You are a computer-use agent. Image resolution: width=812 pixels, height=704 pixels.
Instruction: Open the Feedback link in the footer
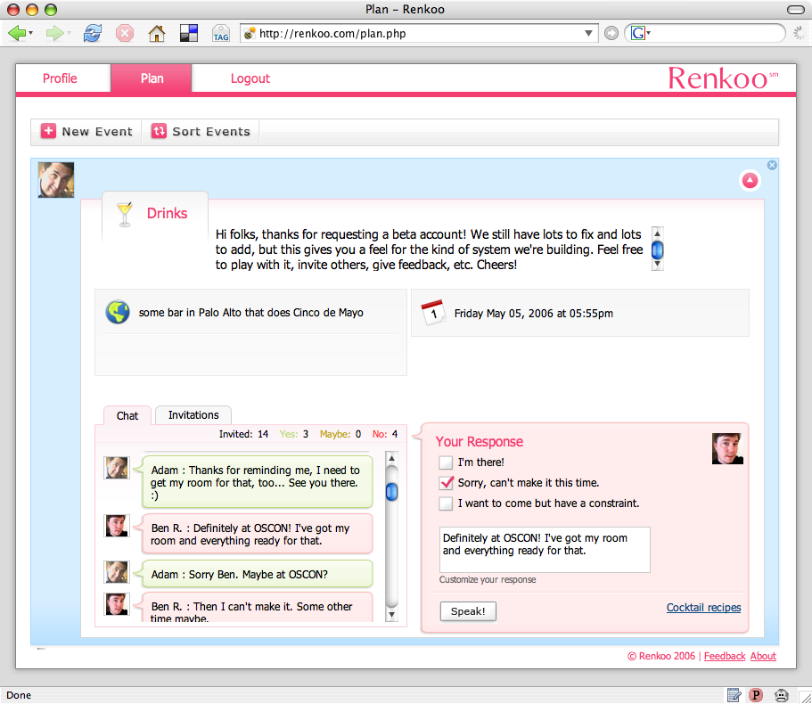725,656
